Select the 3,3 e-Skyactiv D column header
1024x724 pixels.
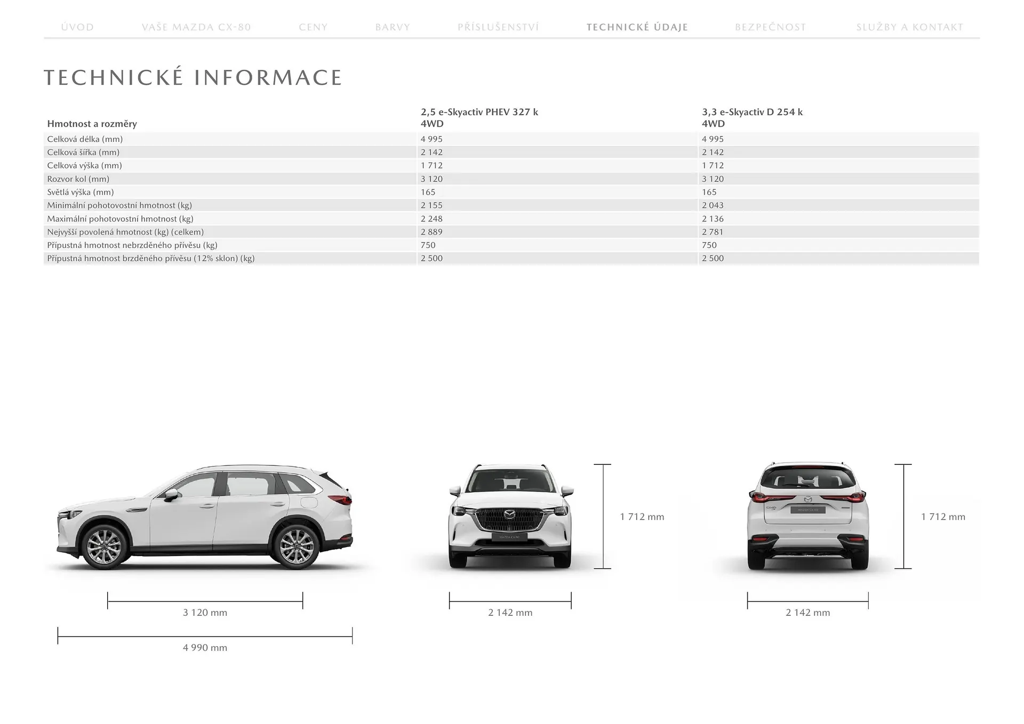pos(752,117)
